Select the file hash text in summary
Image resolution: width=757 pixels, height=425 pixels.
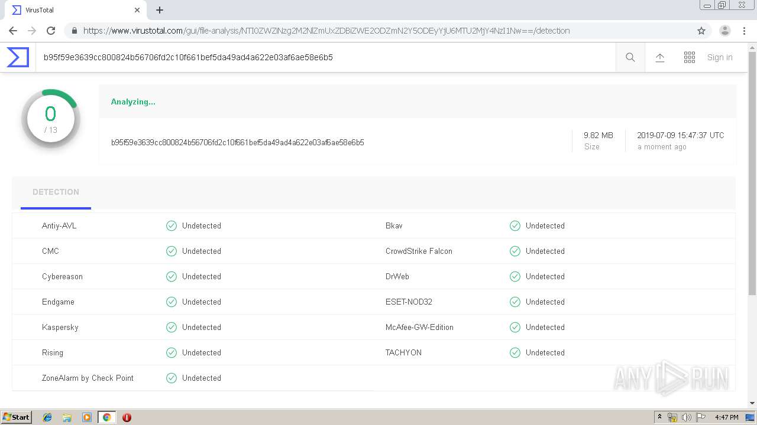238,142
